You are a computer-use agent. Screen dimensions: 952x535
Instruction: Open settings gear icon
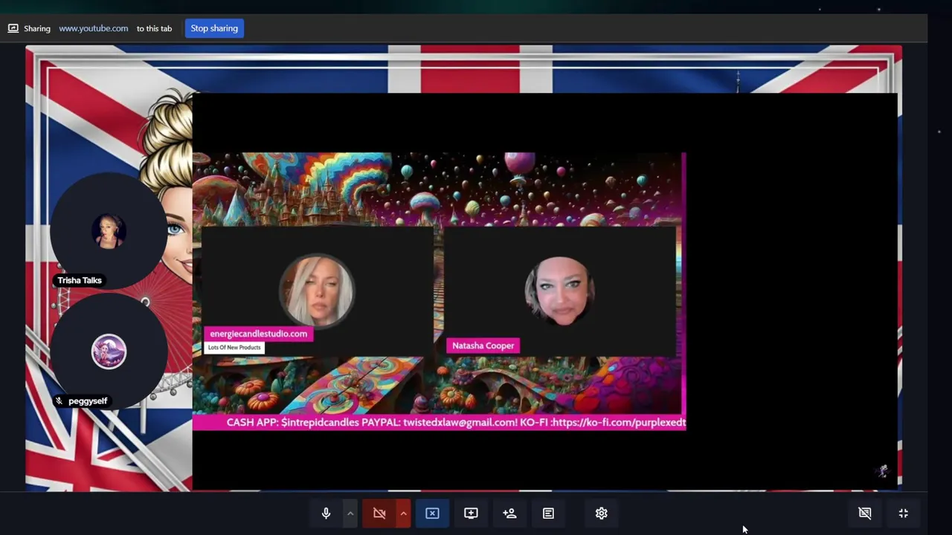602,513
